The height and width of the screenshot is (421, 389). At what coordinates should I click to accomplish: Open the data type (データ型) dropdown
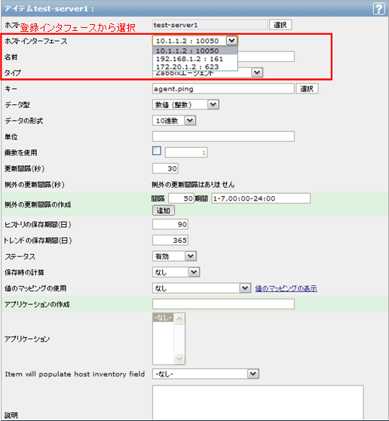pyautogui.click(x=185, y=105)
